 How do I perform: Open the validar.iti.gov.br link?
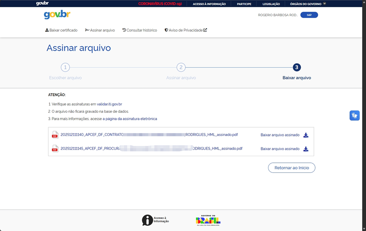[x=109, y=104]
